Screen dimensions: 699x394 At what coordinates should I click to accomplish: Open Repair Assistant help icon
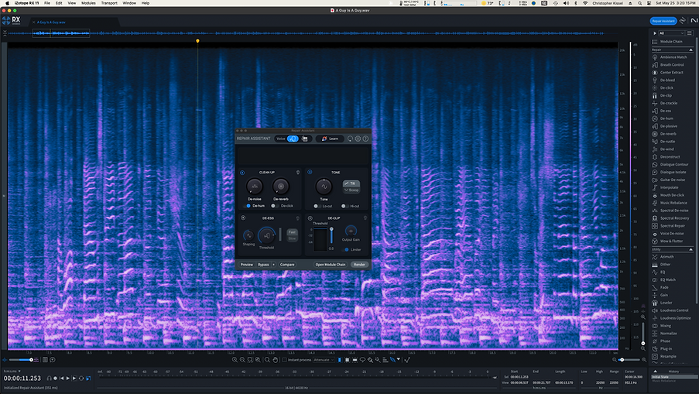click(x=365, y=139)
